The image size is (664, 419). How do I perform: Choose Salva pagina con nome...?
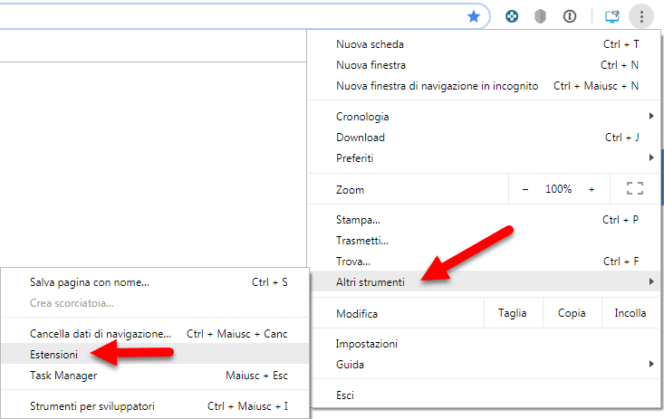[x=155, y=282]
